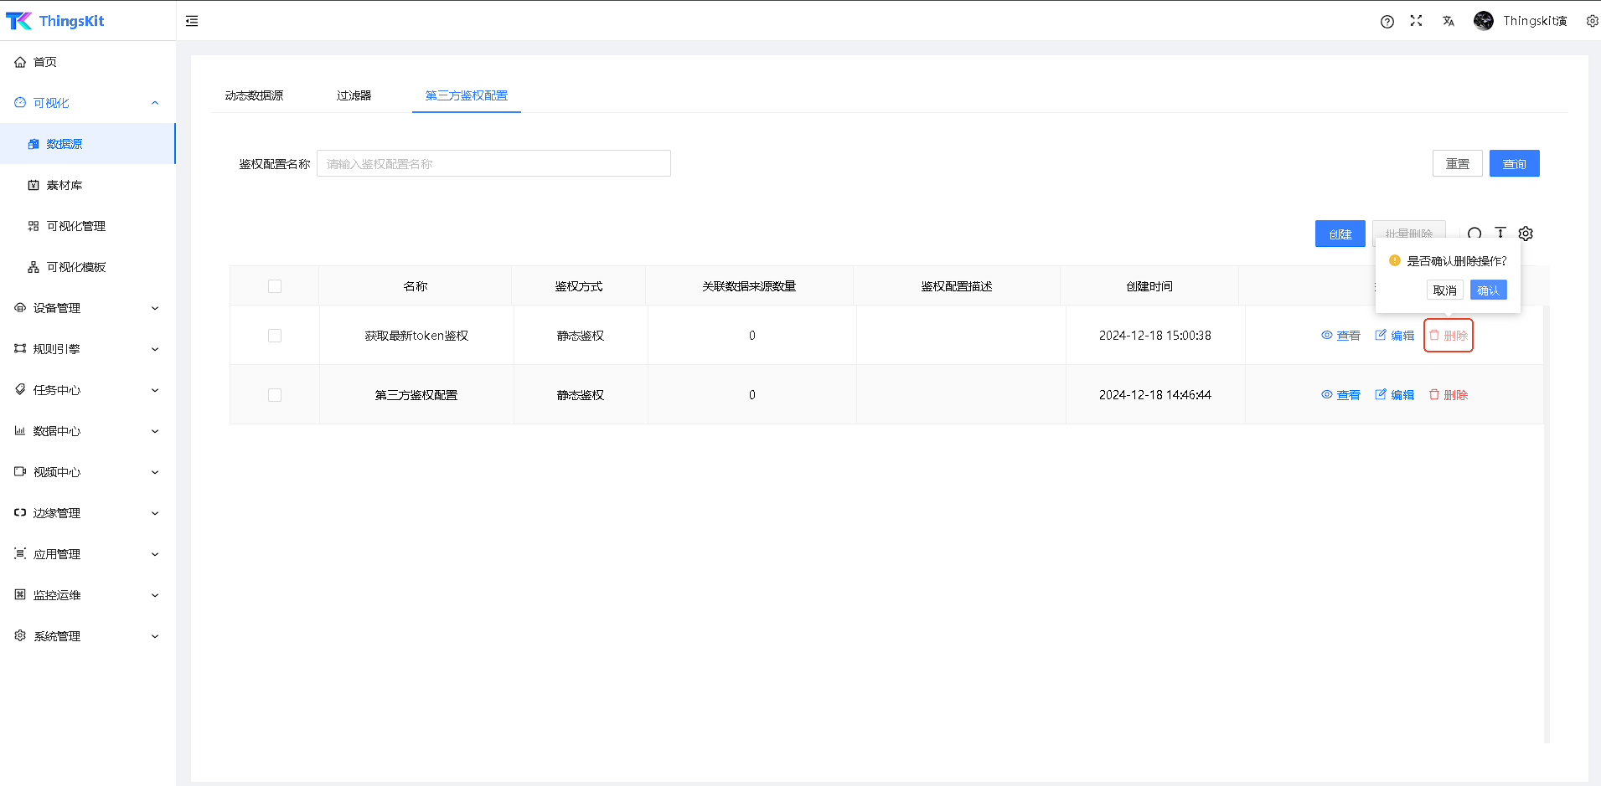Image resolution: width=1601 pixels, height=786 pixels.
Task: Click the table density icon
Action: tap(1500, 233)
